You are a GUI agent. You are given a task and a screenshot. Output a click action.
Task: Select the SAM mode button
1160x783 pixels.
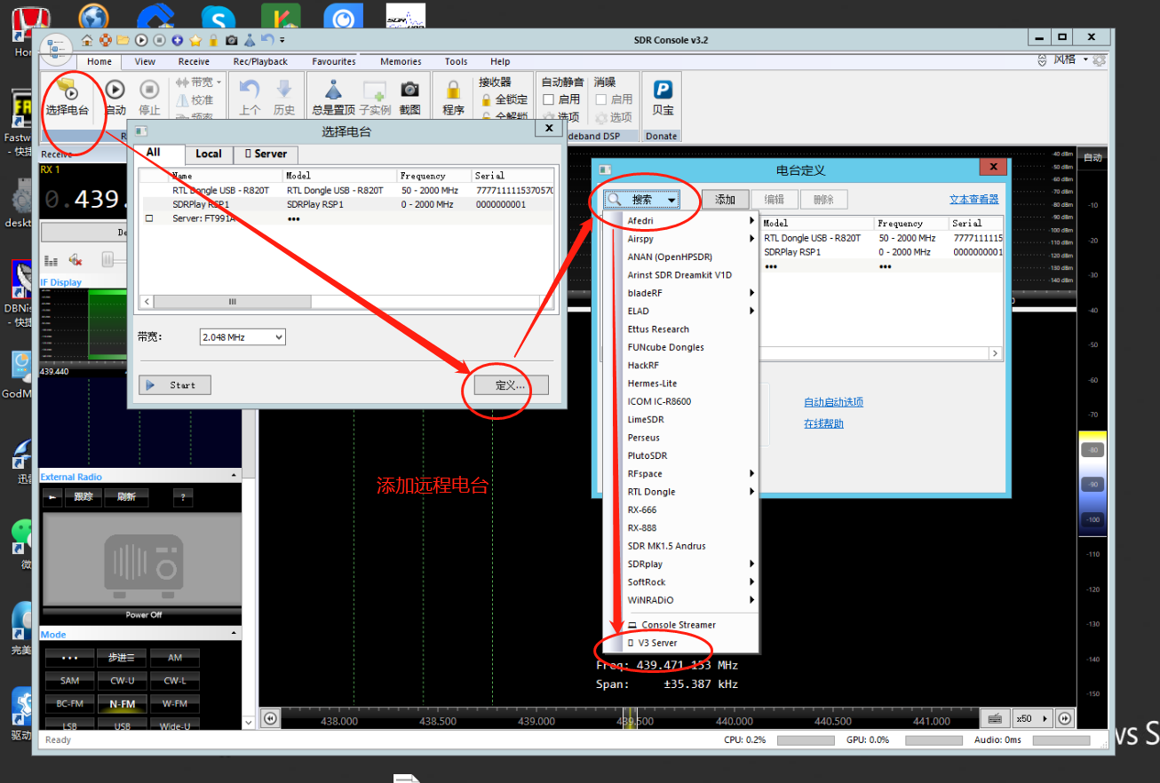click(70, 681)
